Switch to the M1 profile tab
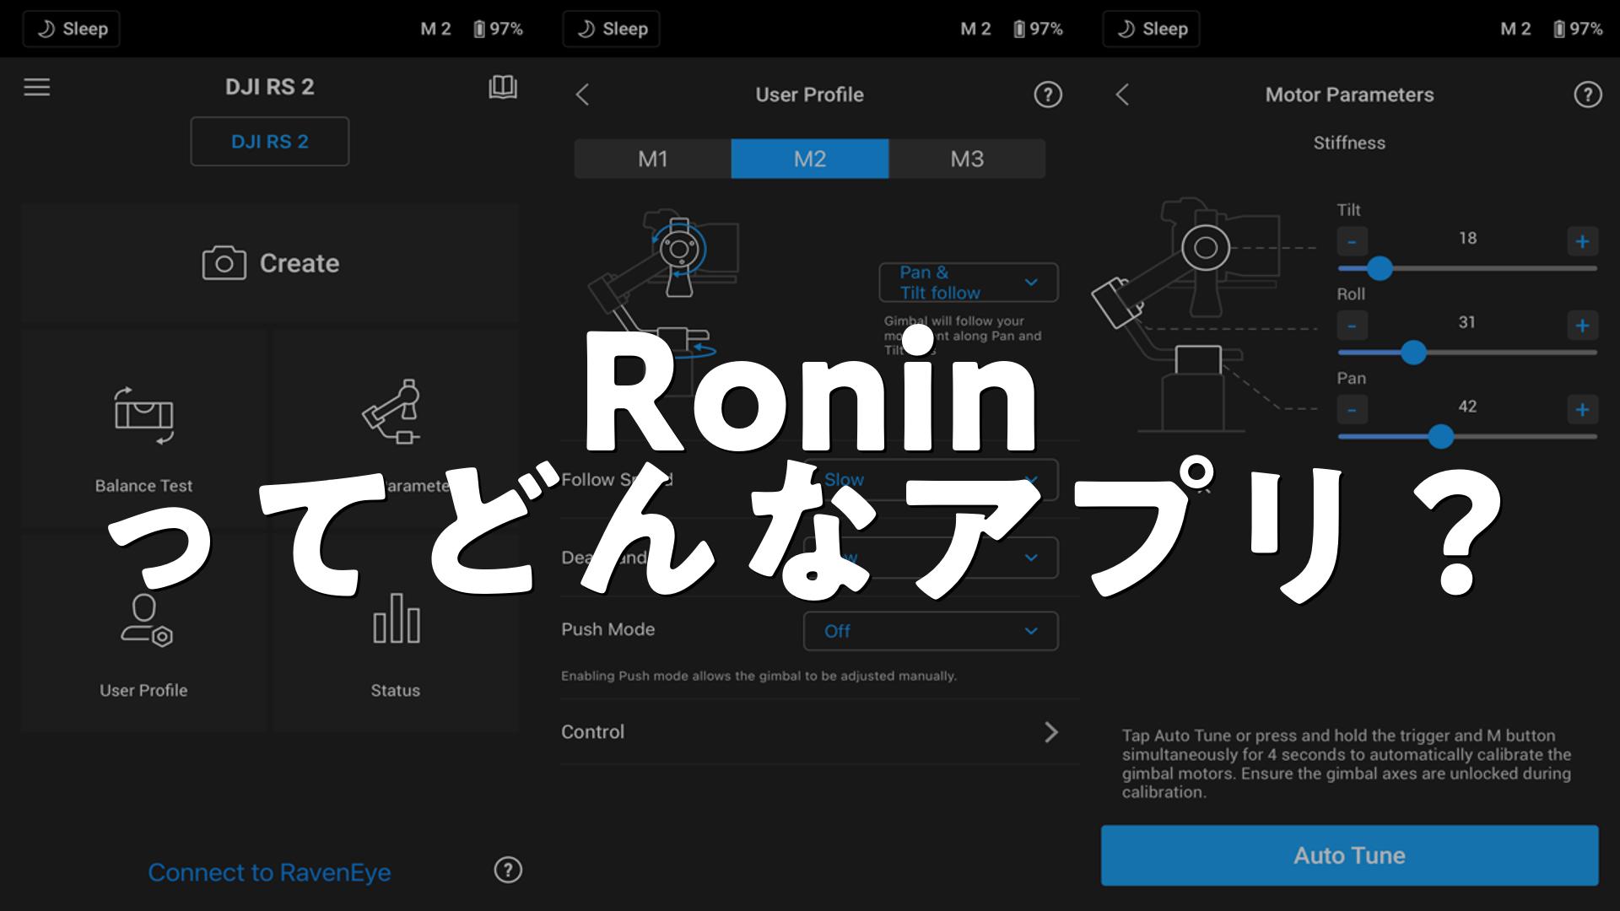The height and width of the screenshot is (911, 1620). (652, 159)
